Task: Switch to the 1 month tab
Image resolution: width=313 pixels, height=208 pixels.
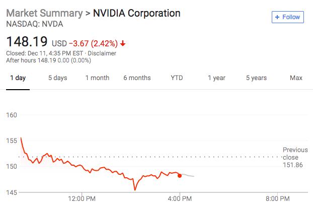Action: [97, 78]
